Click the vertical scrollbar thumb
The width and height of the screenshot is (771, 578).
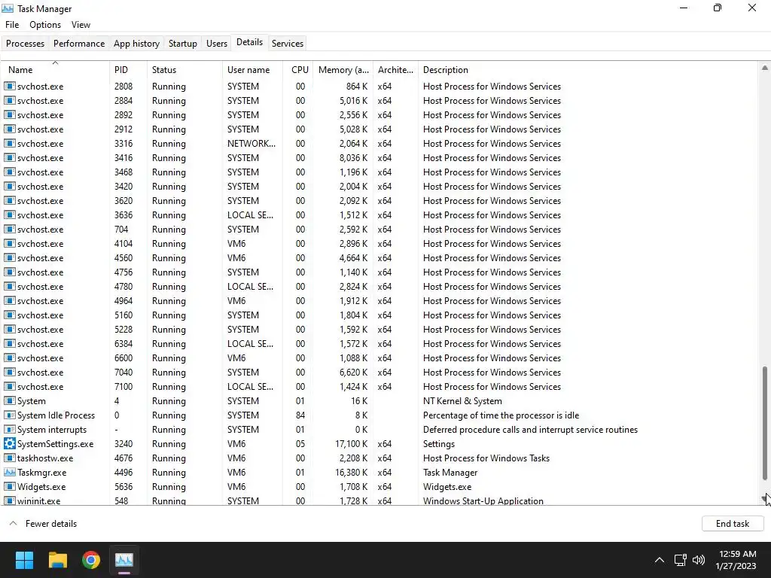click(x=765, y=423)
